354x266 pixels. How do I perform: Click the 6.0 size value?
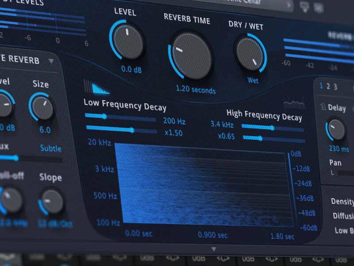pyautogui.click(x=45, y=129)
